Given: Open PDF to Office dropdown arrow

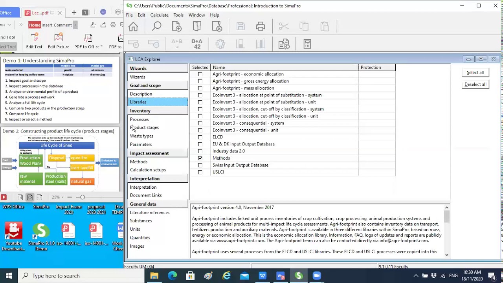Looking at the screenshot, I should pos(101,46).
